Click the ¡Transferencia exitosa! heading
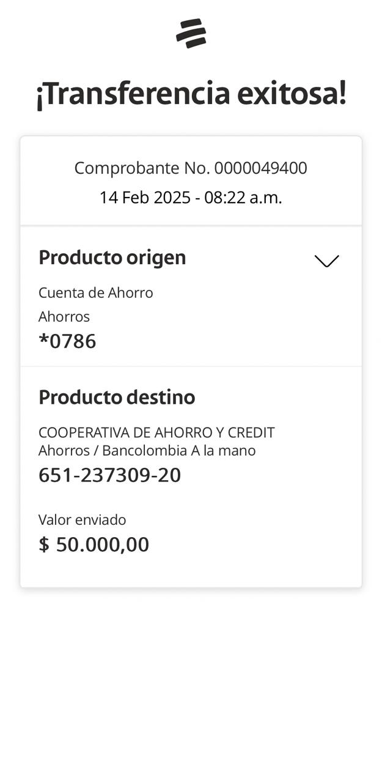The image size is (382, 783). tap(191, 94)
